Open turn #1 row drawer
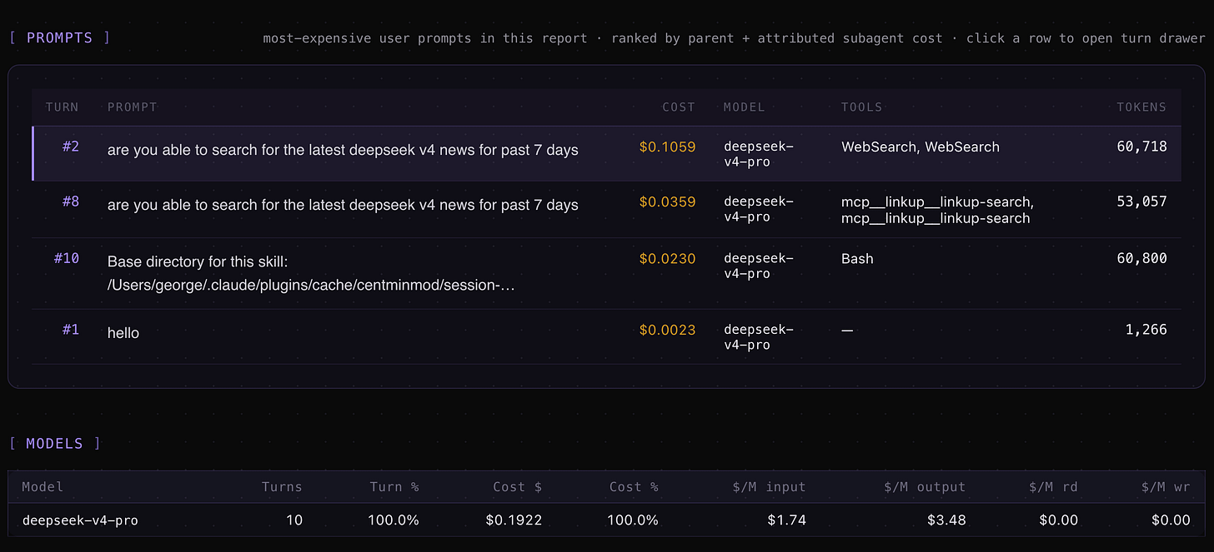The width and height of the screenshot is (1214, 552). click(606, 336)
